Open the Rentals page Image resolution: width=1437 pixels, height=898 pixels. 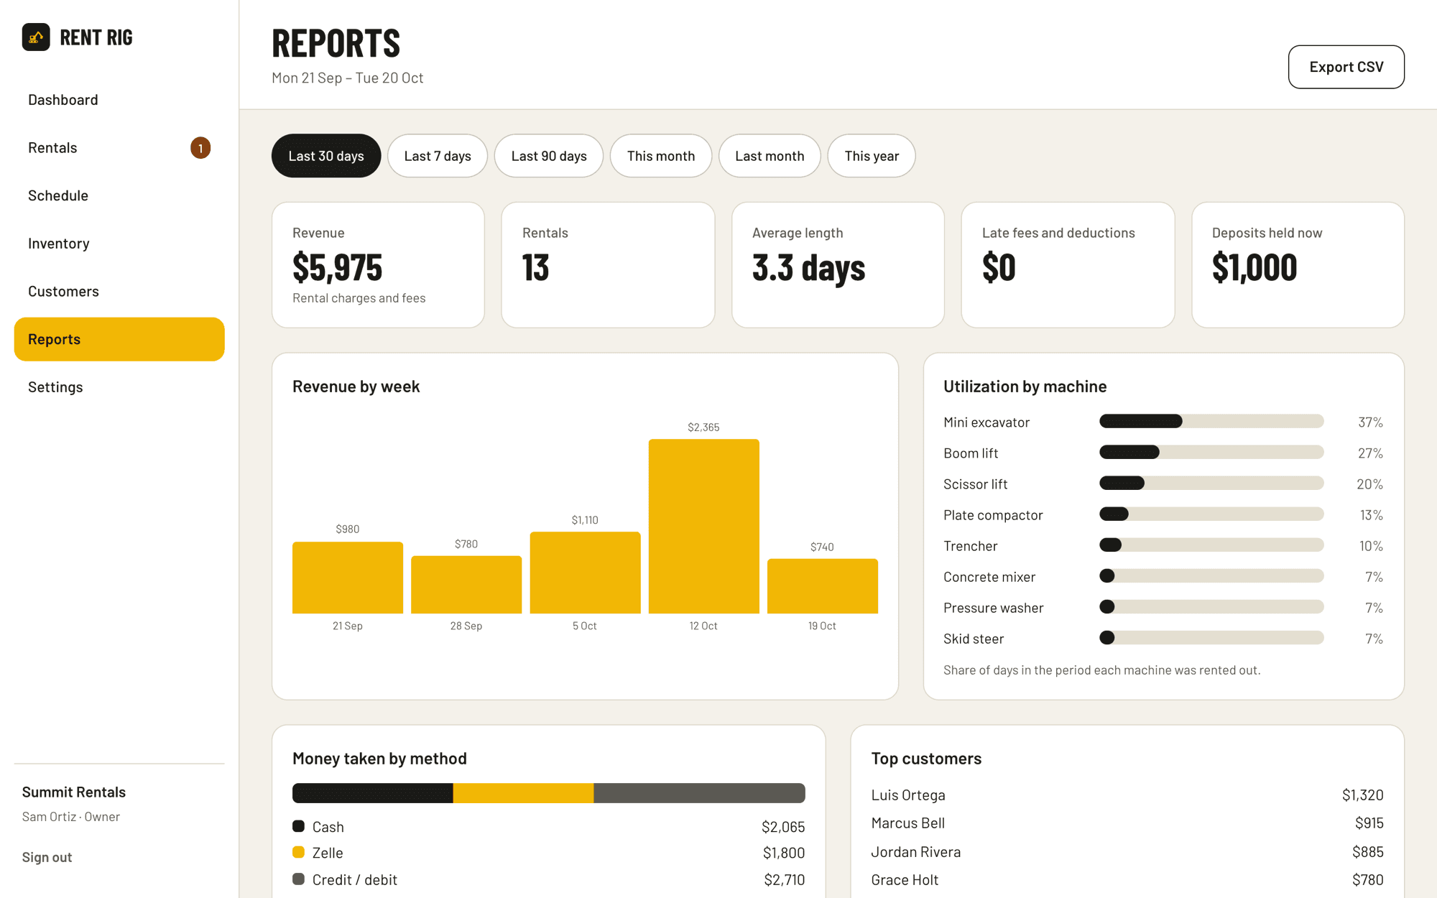point(119,148)
